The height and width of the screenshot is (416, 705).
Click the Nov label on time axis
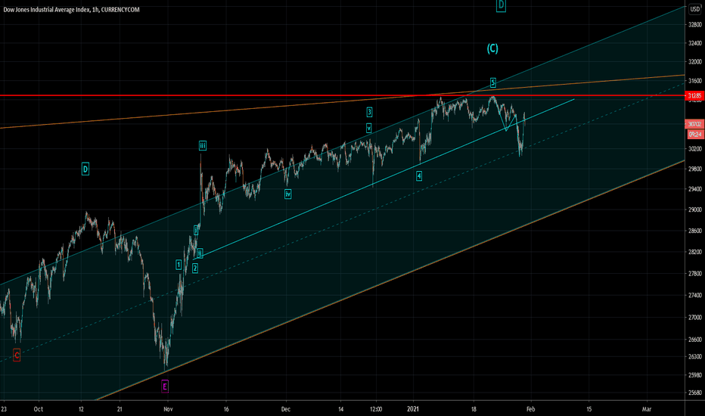168,408
